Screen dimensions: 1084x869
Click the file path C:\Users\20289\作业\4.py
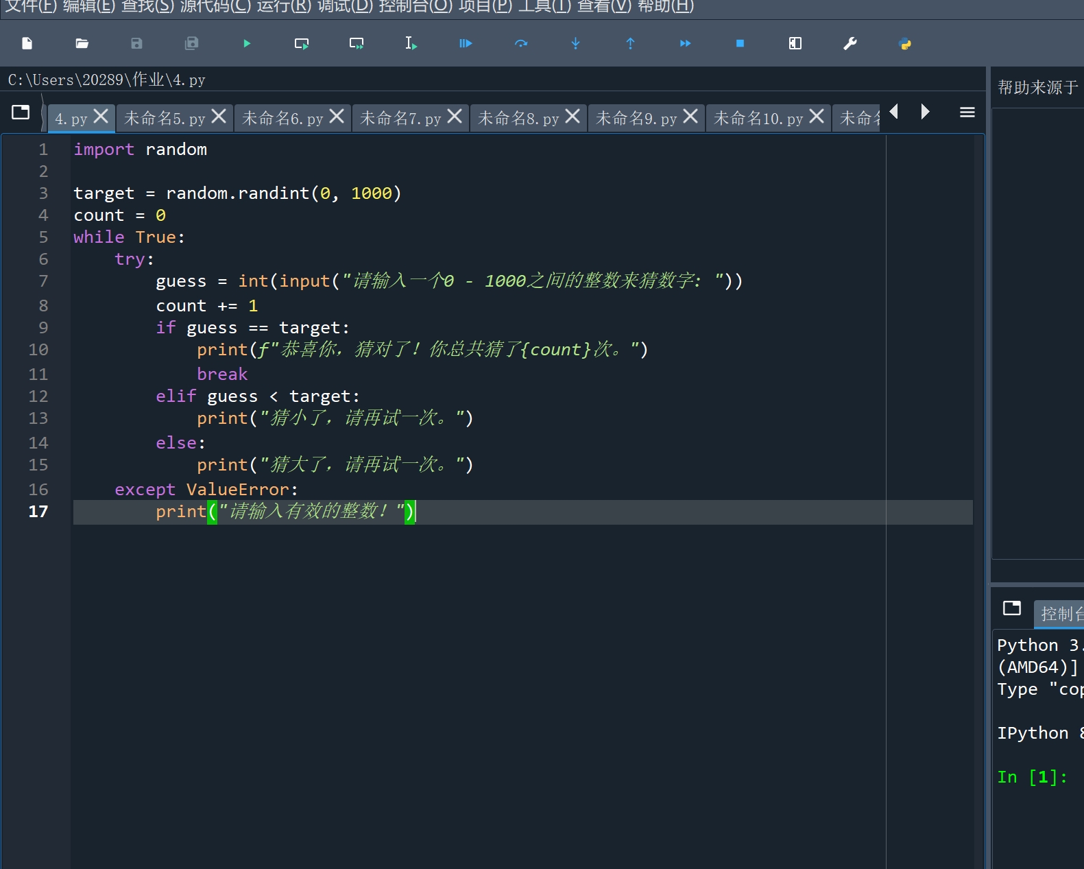tap(106, 80)
